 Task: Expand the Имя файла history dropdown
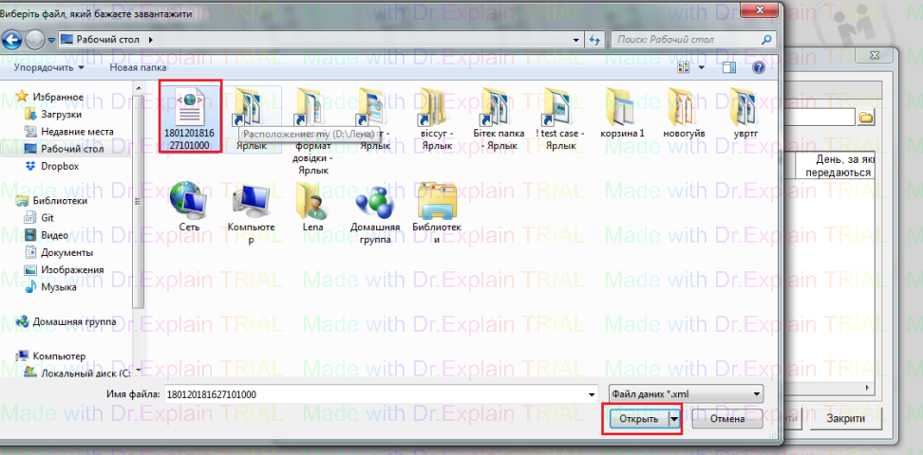pos(588,393)
